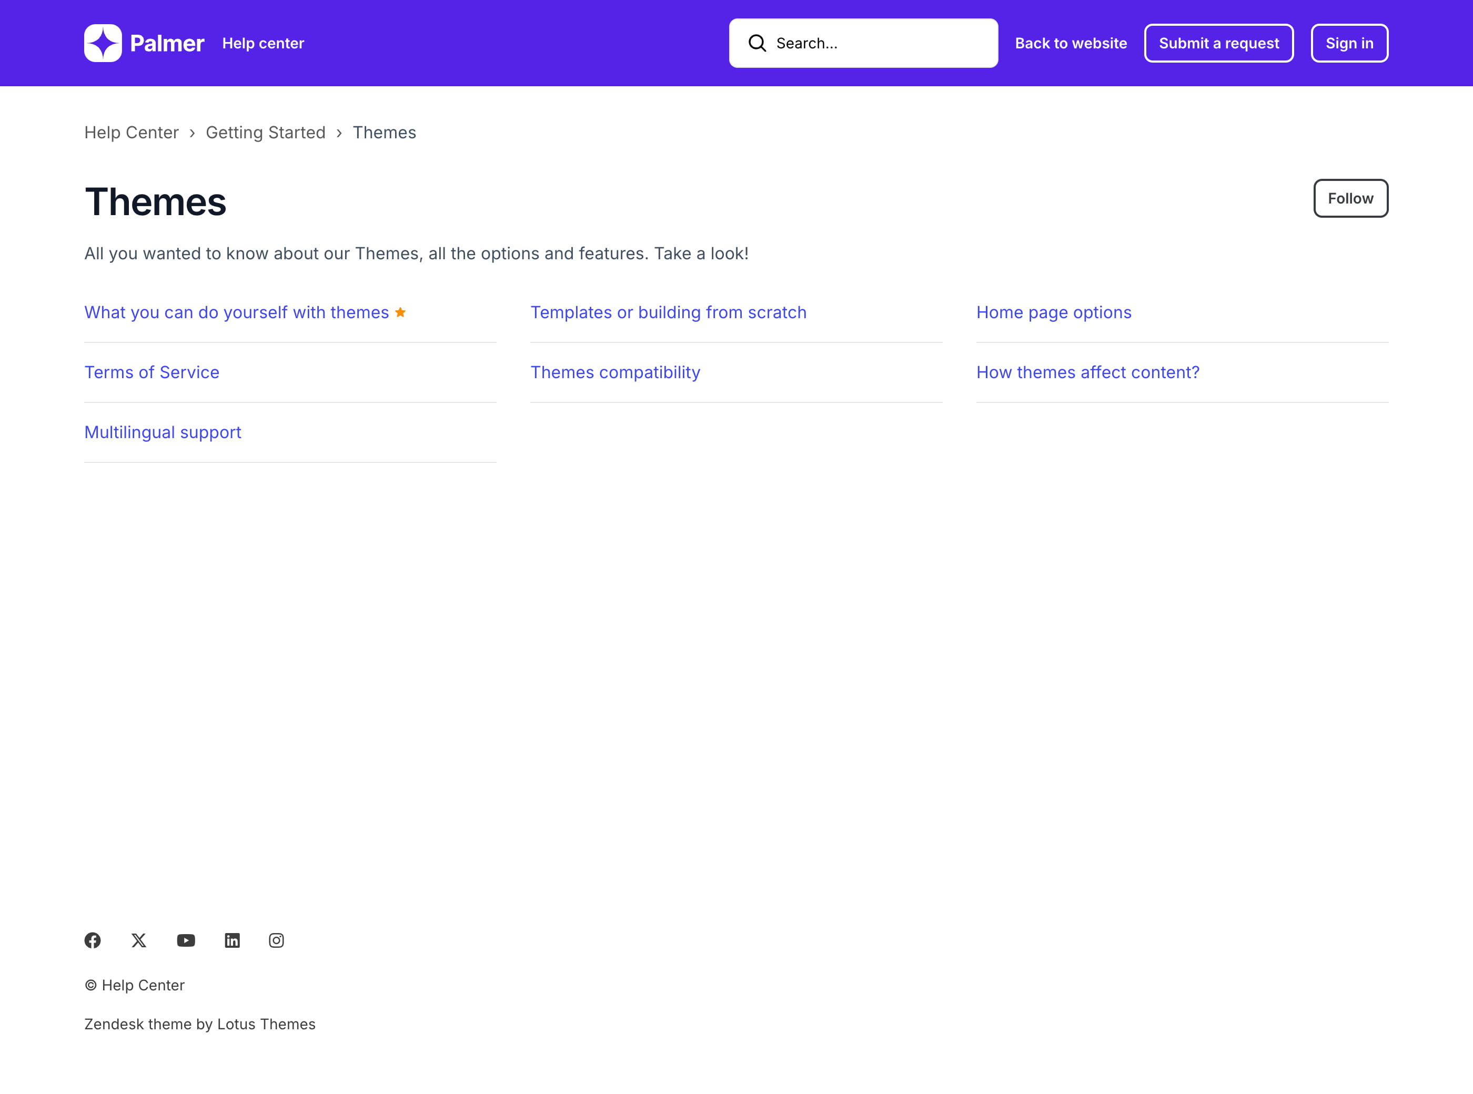The image size is (1473, 1094).
Task: Open the LinkedIn footer icon
Action: [x=232, y=940]
